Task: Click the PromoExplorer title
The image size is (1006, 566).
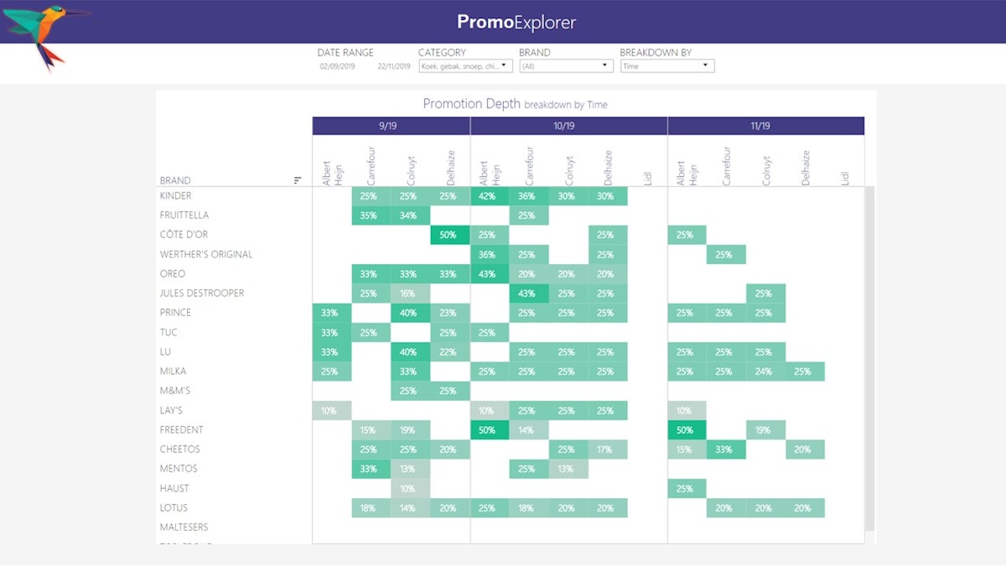Action: tap(516, 23)
